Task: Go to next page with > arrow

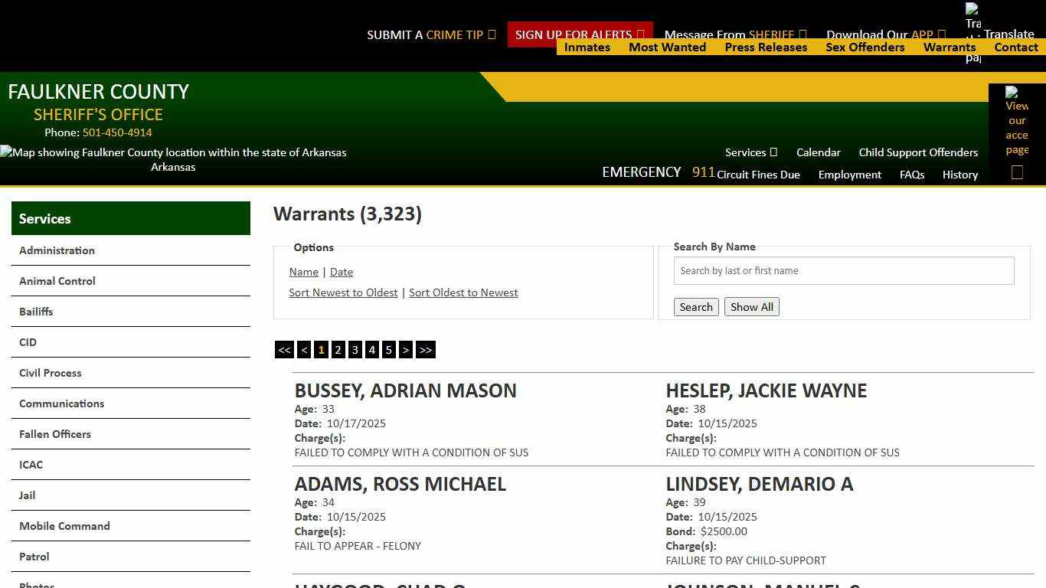Action: (x=406, y=350)
